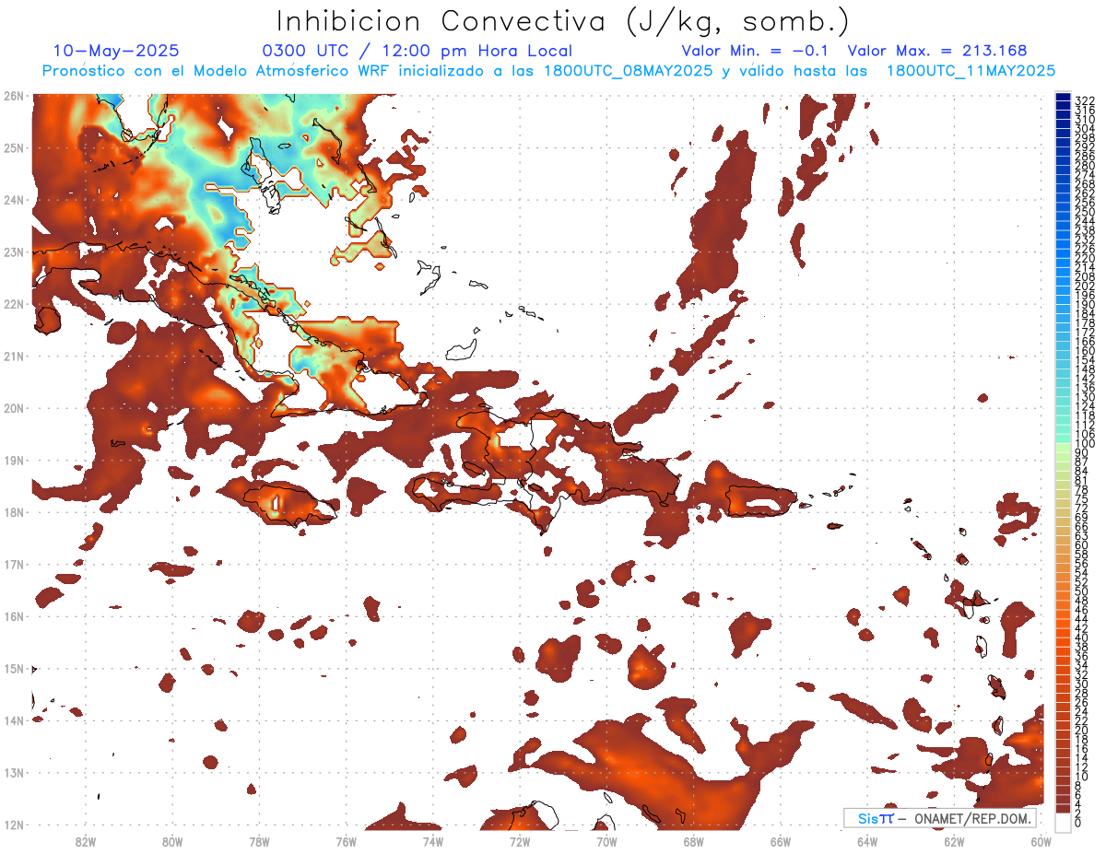The width and height of the screenshot is (1106, 854).
Task: Click the '70W' longitude label
Action: [x=606, y=841]
